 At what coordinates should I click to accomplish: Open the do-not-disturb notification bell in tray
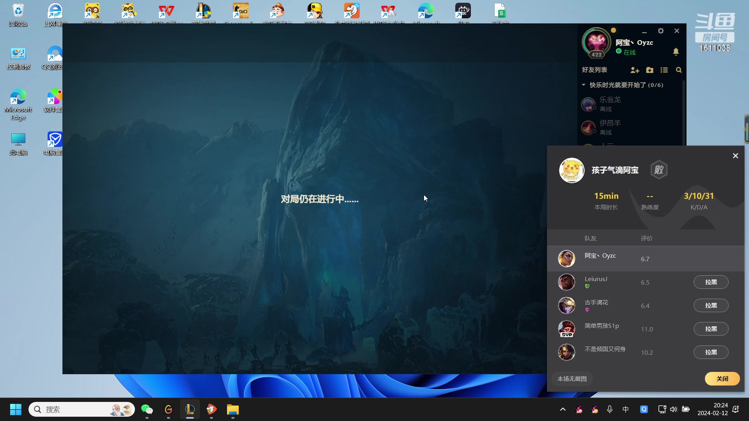coord(736,409)
